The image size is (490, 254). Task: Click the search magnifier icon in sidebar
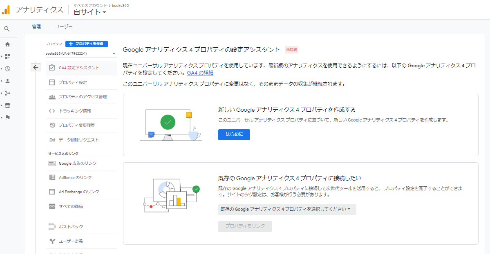pos(7,29)
